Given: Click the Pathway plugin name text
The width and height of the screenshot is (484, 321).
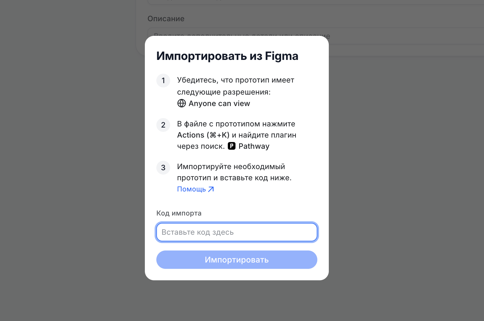Looking at the screenshot, I should point(254,146).
